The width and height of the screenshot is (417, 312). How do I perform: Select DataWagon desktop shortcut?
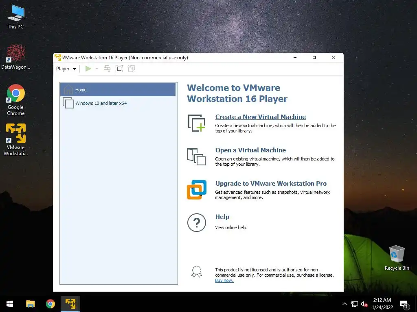tap(15, 57)
